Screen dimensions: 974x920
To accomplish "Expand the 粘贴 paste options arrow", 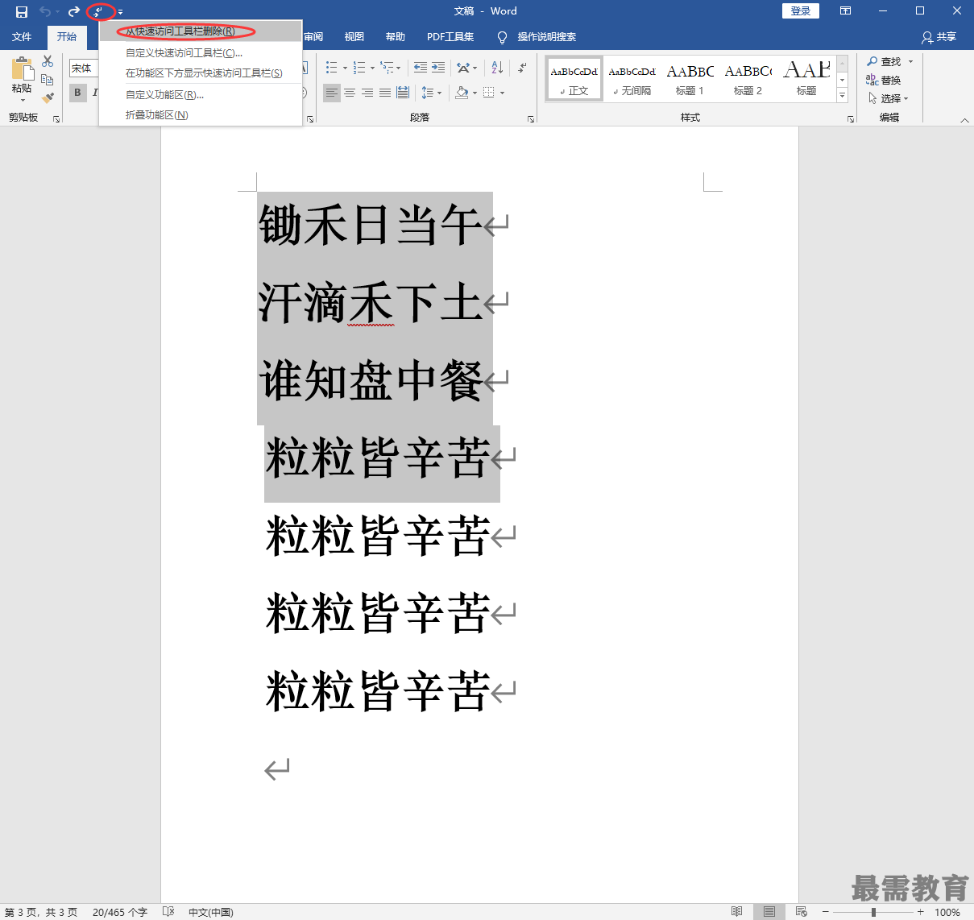I will pos(23,100).
